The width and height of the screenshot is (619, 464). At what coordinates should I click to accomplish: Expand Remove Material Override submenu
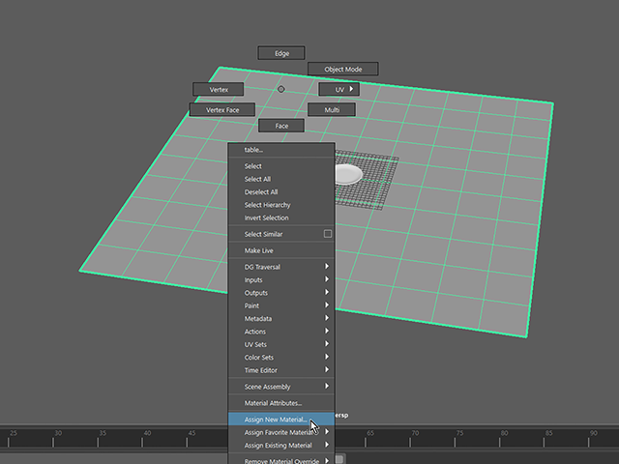pyautogui.click(x=281, y=460)
